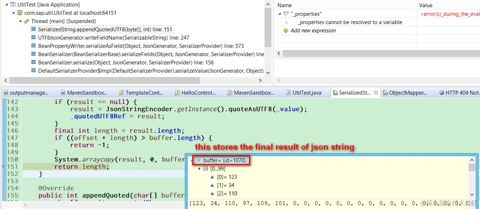The height and width of the screenshot is (209, 480).
Task: Click the Name column header in Expressions
Action: point(346,5)
